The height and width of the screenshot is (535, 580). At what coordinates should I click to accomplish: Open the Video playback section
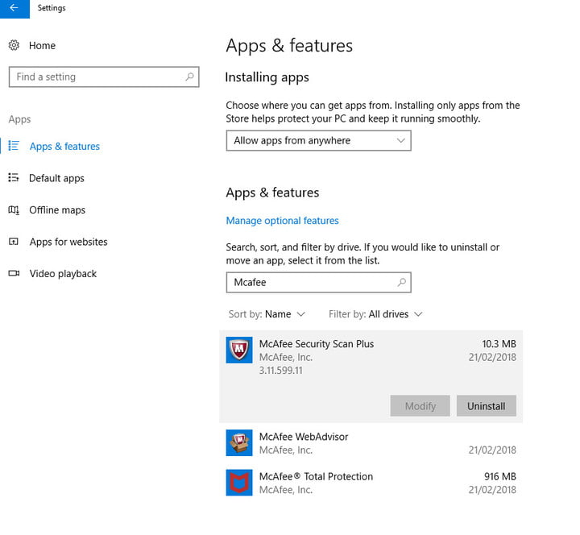point(64,274)
